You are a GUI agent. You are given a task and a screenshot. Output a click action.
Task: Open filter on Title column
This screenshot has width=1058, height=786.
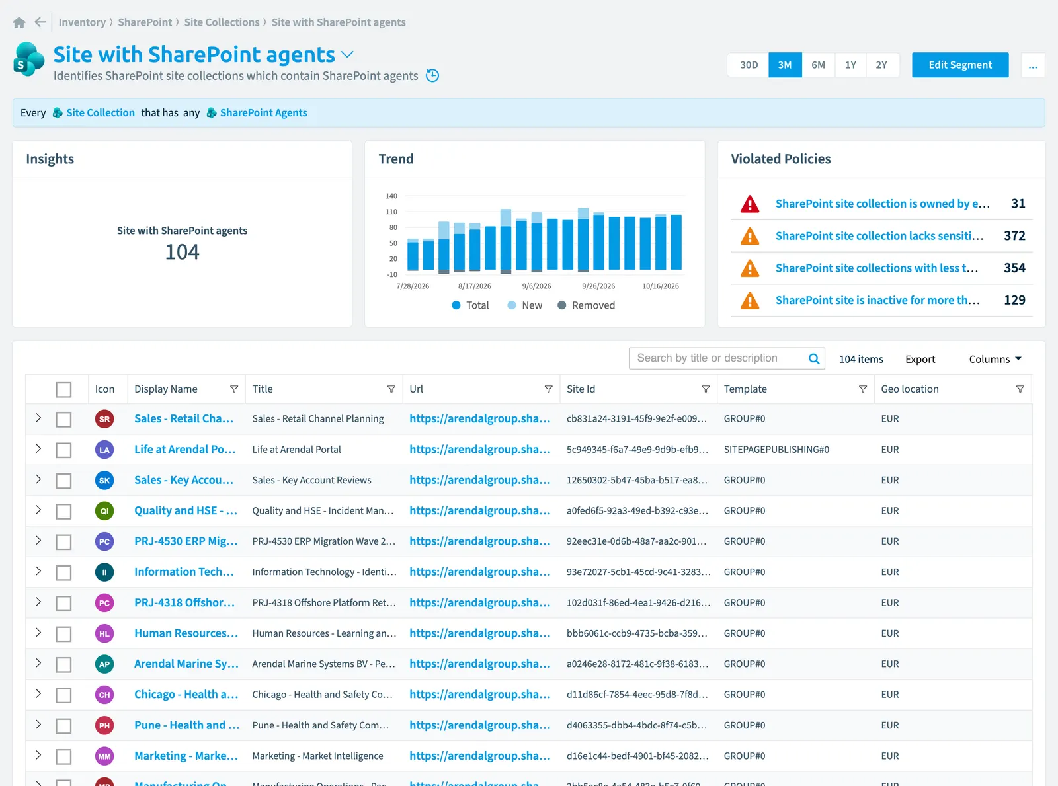391,389
